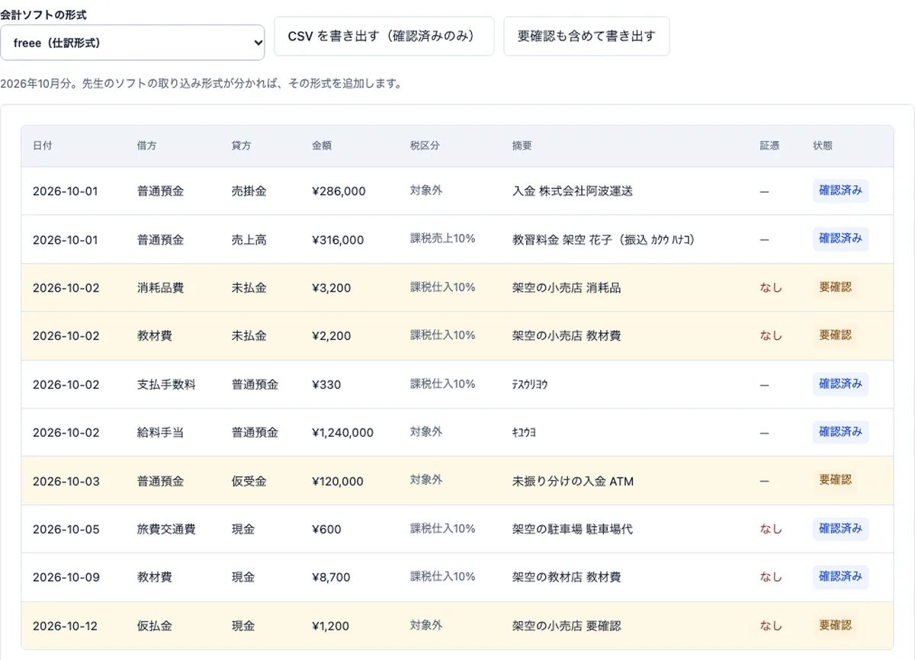Click the 金額 column header
This screenshot has height=660, width=915.
pos(322,146)
